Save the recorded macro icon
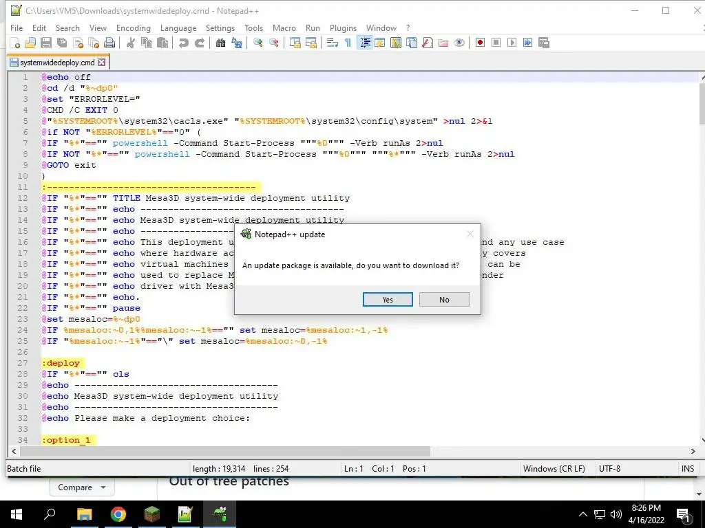Viewport: 705px width, 528px height. 544,43
